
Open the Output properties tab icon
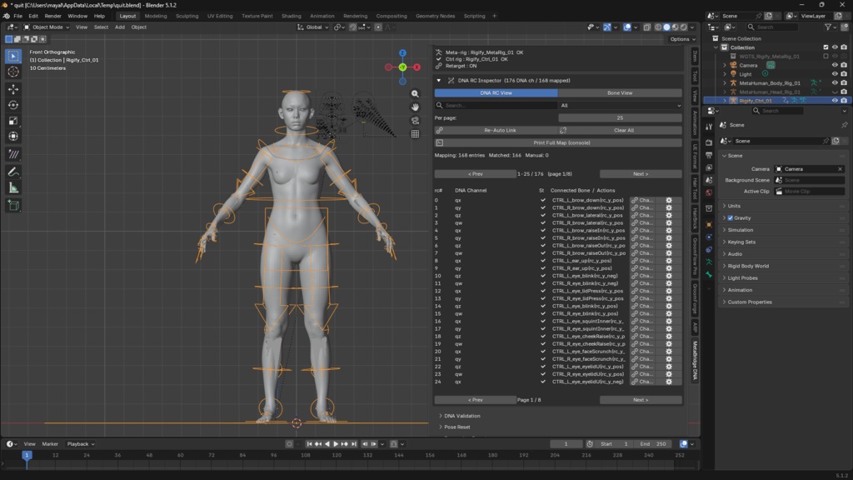coord(709,155)
